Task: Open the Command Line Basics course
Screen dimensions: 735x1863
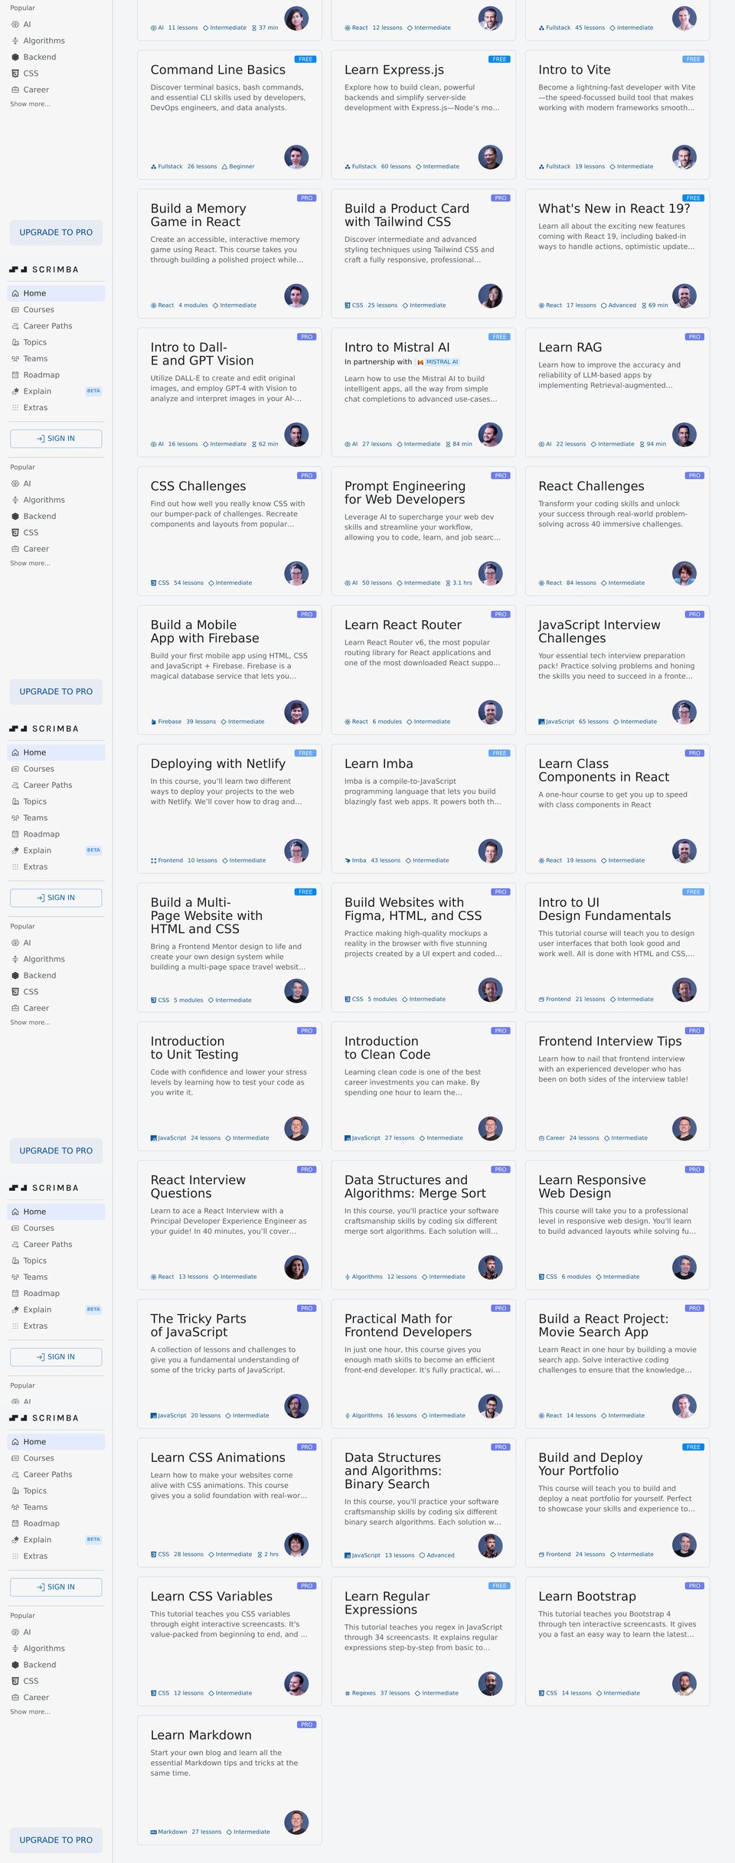Action: click(x=230, y=115)
